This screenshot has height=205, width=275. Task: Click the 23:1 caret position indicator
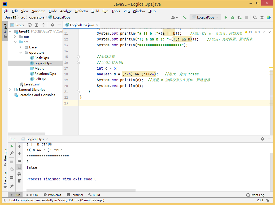coord(260,200)
